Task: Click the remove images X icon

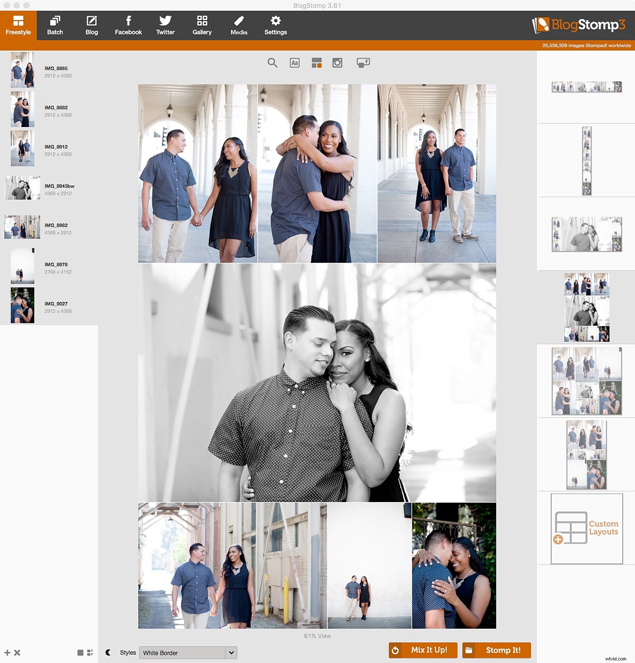Action: [17, 653]
